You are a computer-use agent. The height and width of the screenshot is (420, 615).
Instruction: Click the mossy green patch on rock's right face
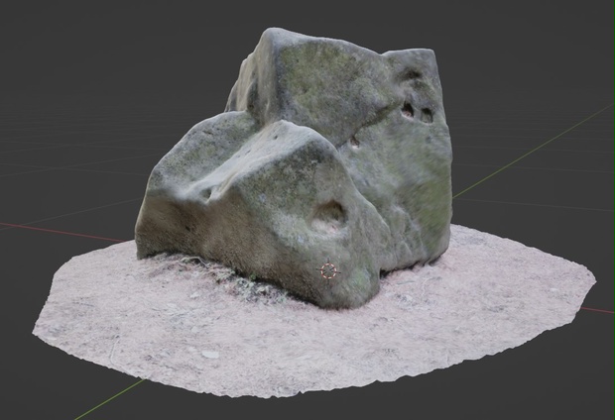pos(426,204)
